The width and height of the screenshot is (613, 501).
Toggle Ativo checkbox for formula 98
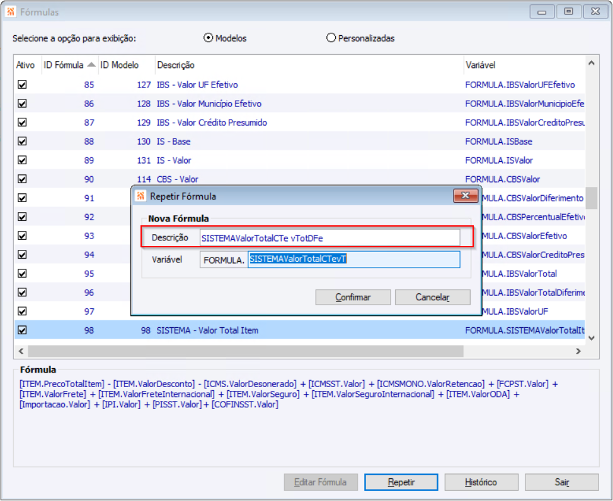click(x=22, y=330)
